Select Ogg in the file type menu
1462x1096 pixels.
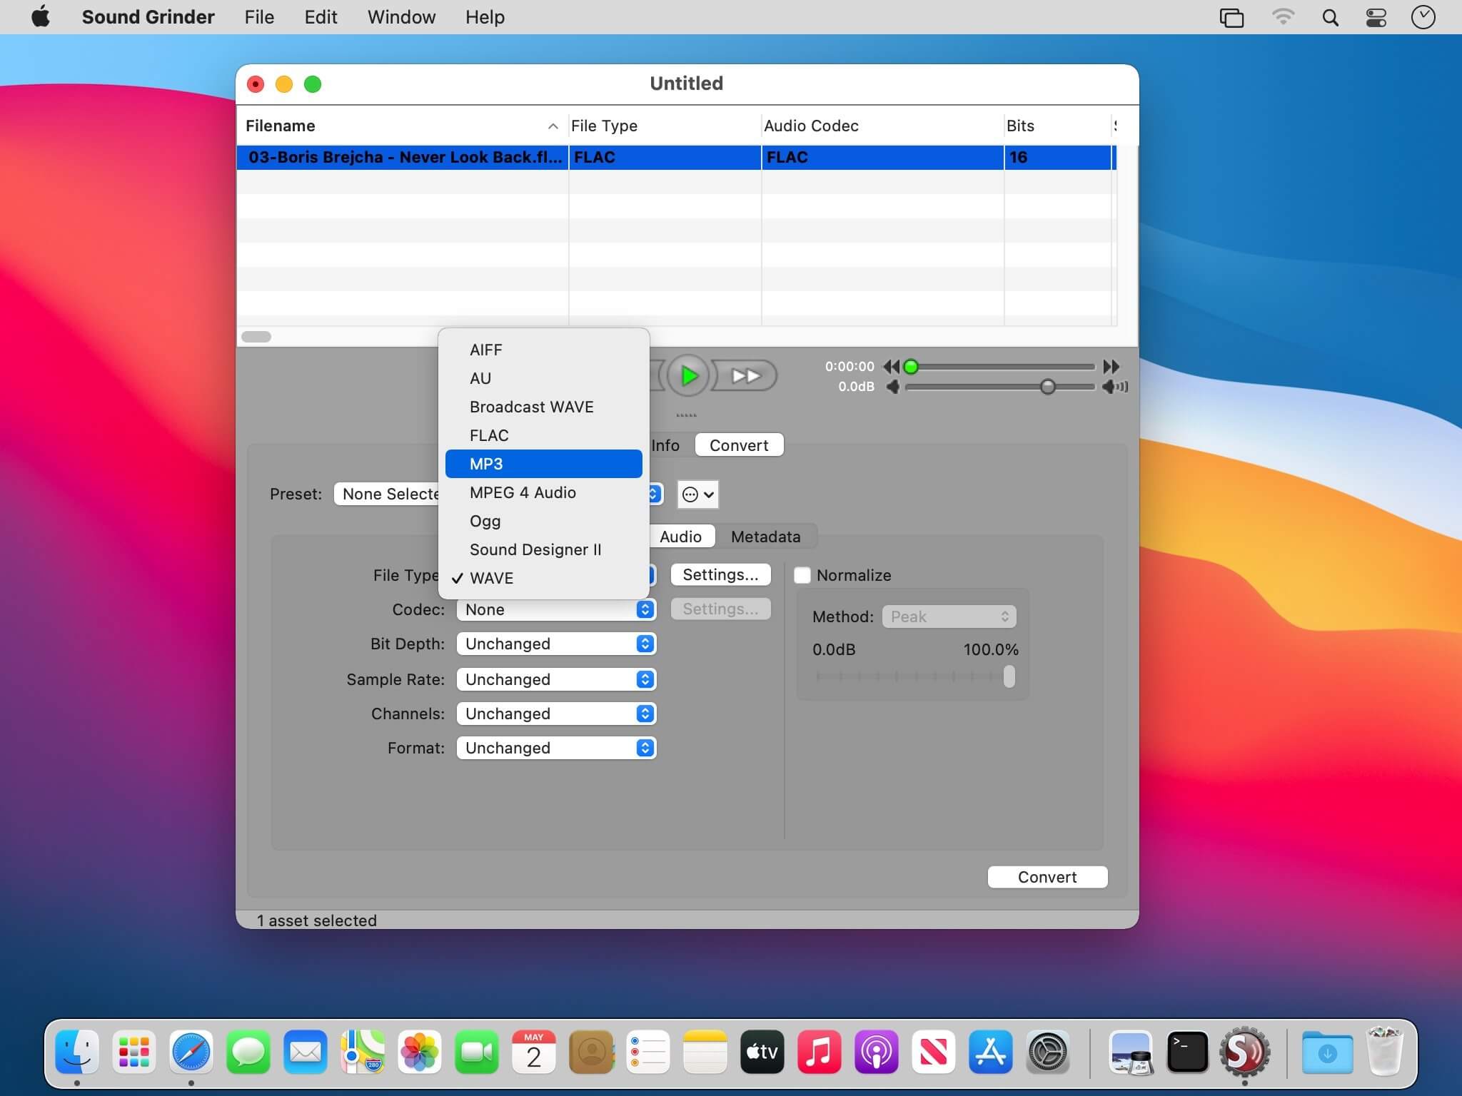(485, 521)
